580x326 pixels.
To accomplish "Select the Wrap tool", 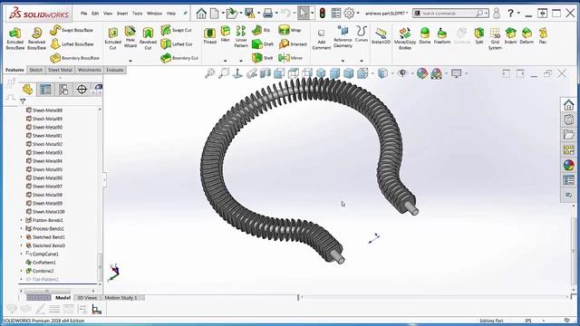I will [x=290, y=30].
